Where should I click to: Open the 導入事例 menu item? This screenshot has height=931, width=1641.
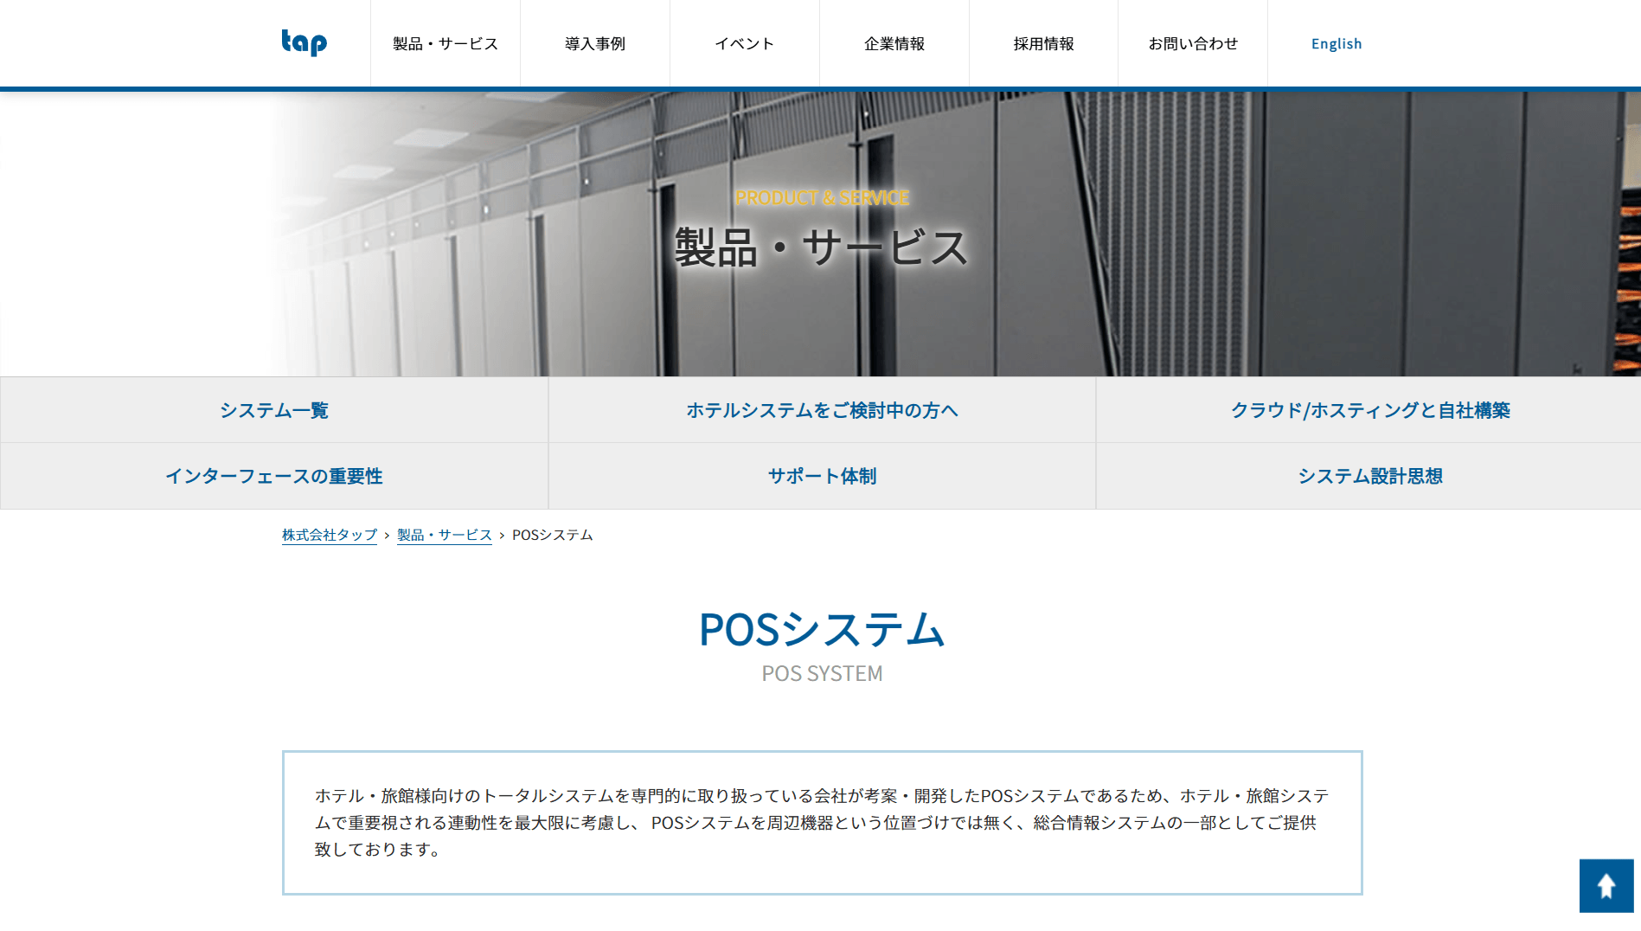[x=595, y=44]
